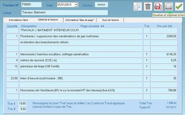Image resolution: width=185 pixels, height=115 pixels.
Task: Click the 'Visualiser et imprimer la fact' tooltip
Action: click(x=169, y=15)
